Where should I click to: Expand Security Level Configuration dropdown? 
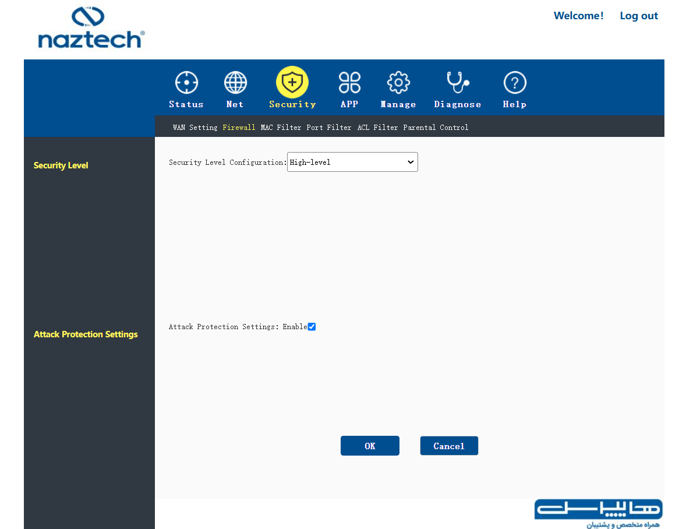(x=352, y=162)
